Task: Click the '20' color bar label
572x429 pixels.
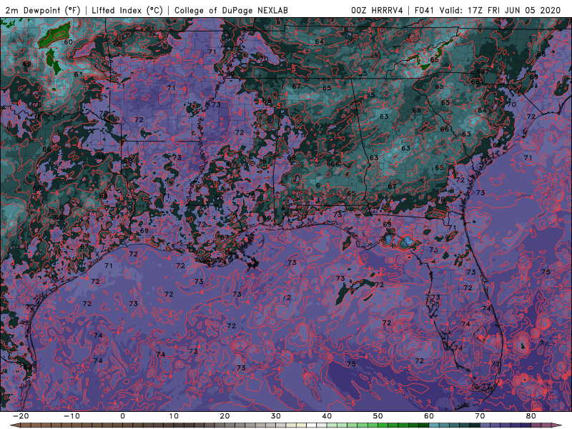Action: click(x=225, y=416)
